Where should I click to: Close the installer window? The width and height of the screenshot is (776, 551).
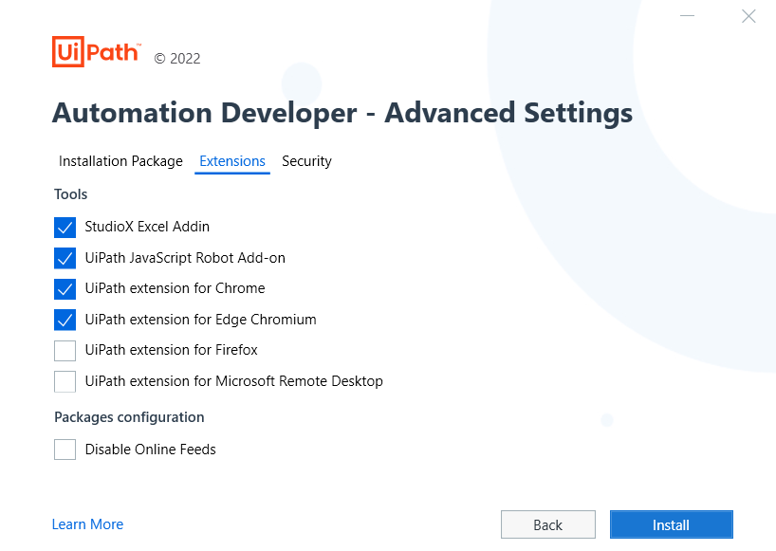748,15
